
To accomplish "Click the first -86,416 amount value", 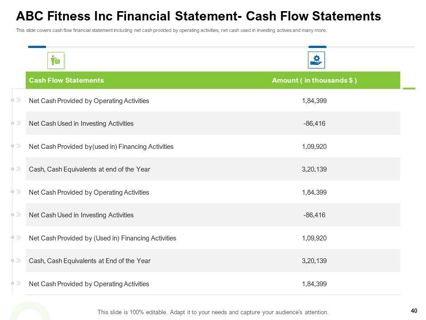I will [314, 124].
